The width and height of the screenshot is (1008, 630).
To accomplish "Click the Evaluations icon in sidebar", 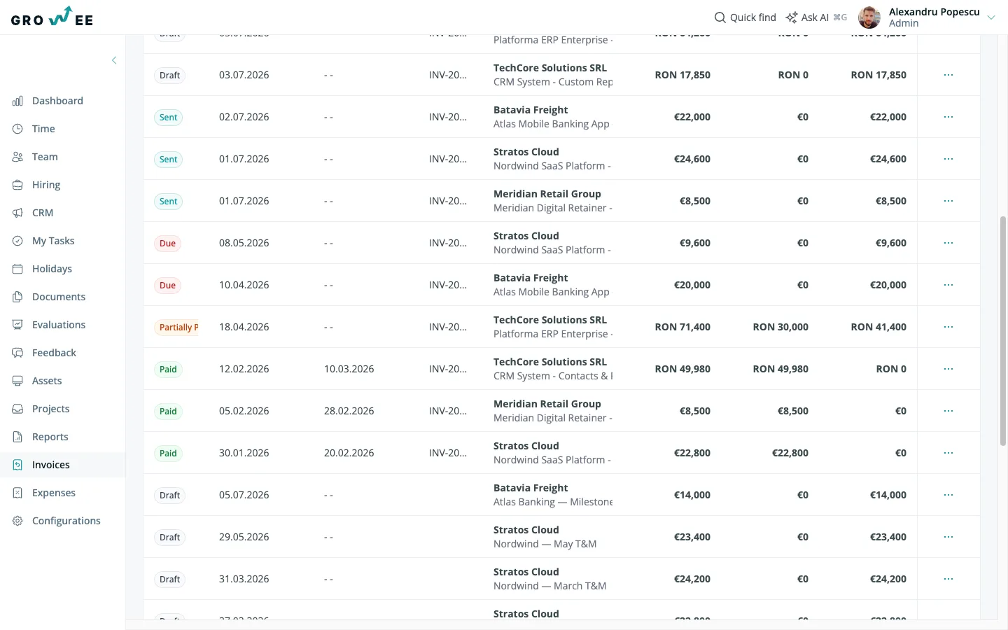I will (17, 325).
